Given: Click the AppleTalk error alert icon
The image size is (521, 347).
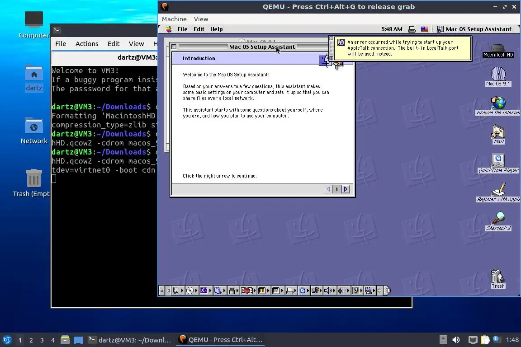Looking at the screenshot, I should pyautogui.click(x=341, y=42).
